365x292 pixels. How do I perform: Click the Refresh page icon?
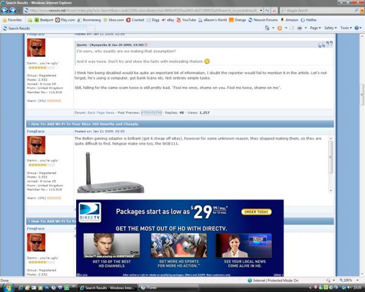pos(267,10)
